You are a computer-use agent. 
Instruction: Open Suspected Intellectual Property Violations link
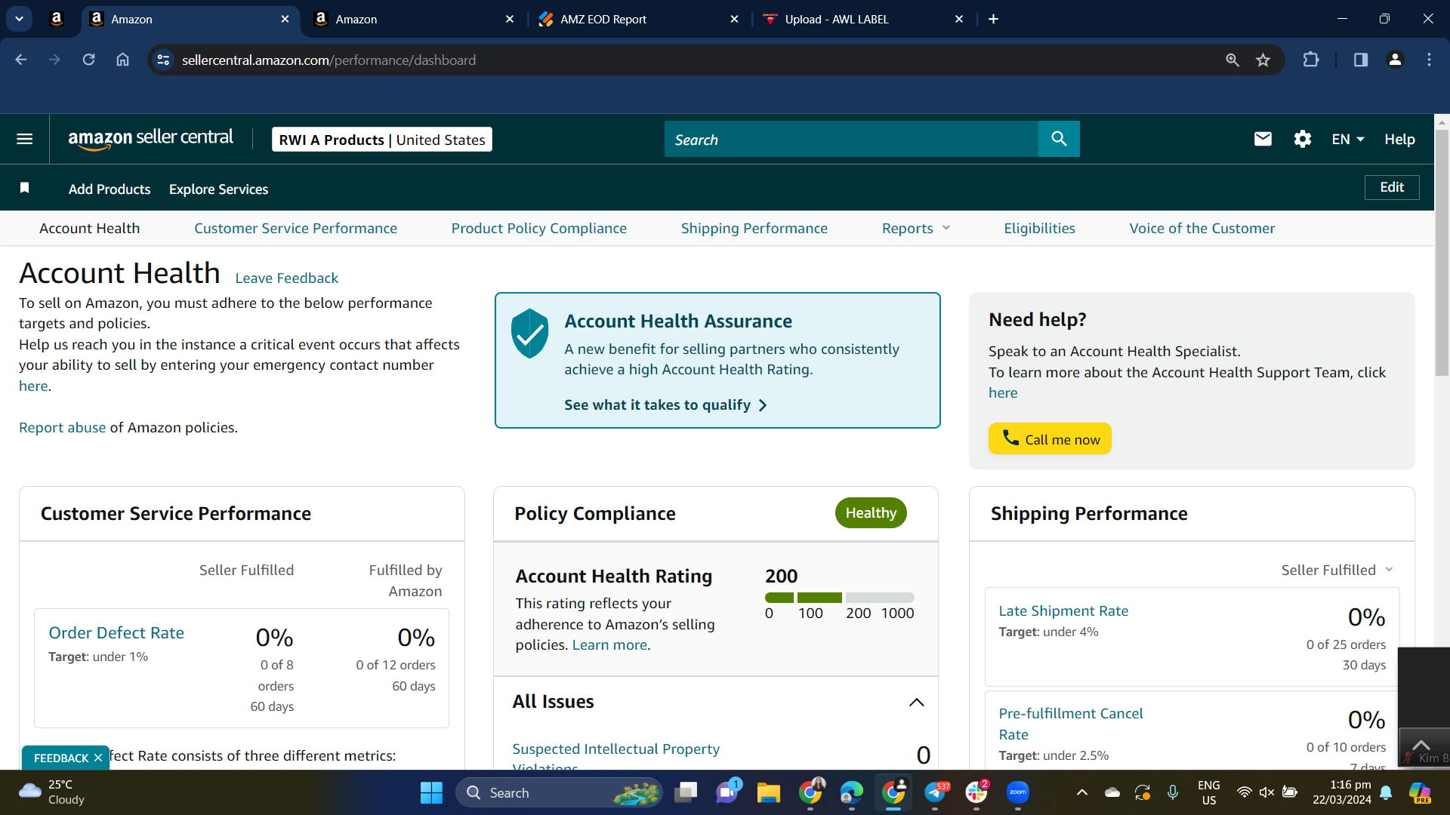click(615, 757)
